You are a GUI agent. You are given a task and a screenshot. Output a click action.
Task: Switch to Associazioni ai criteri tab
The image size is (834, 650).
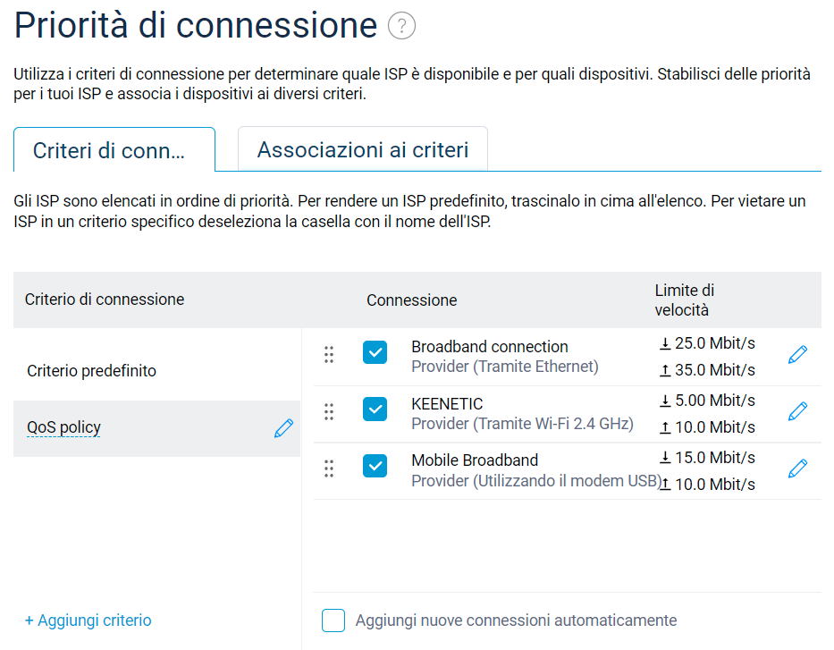pyautogui.click(x=363, y=149)
